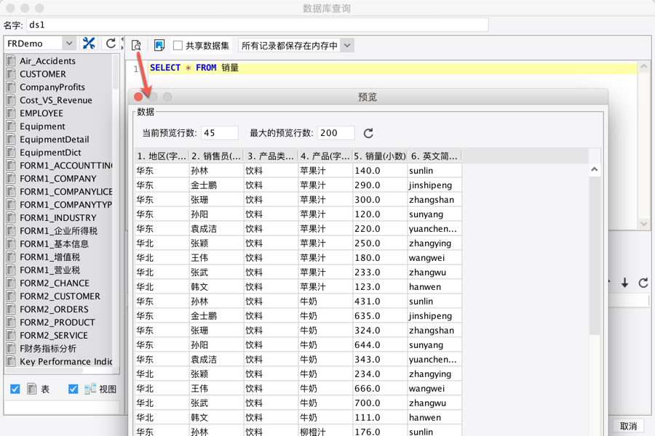Click the view-type icon beside 视图
The width and height of the screenshot is (655, 436).
click(90, 389)
